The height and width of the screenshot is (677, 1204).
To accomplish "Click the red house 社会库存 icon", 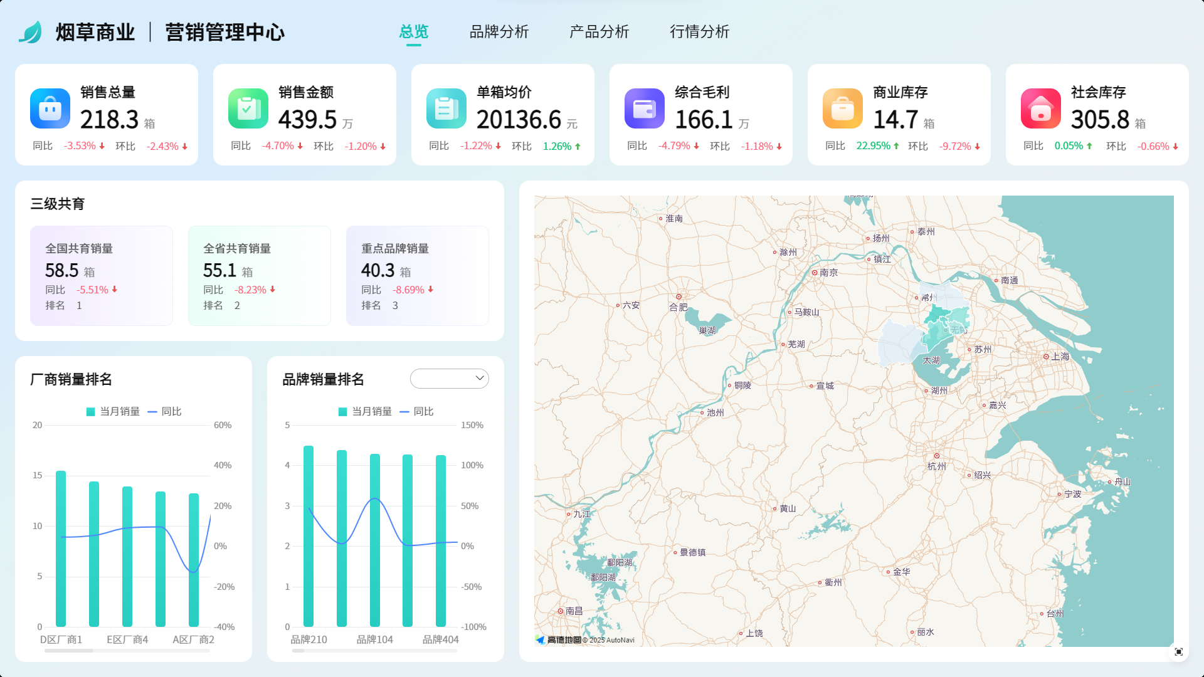I will point(1041,109).
